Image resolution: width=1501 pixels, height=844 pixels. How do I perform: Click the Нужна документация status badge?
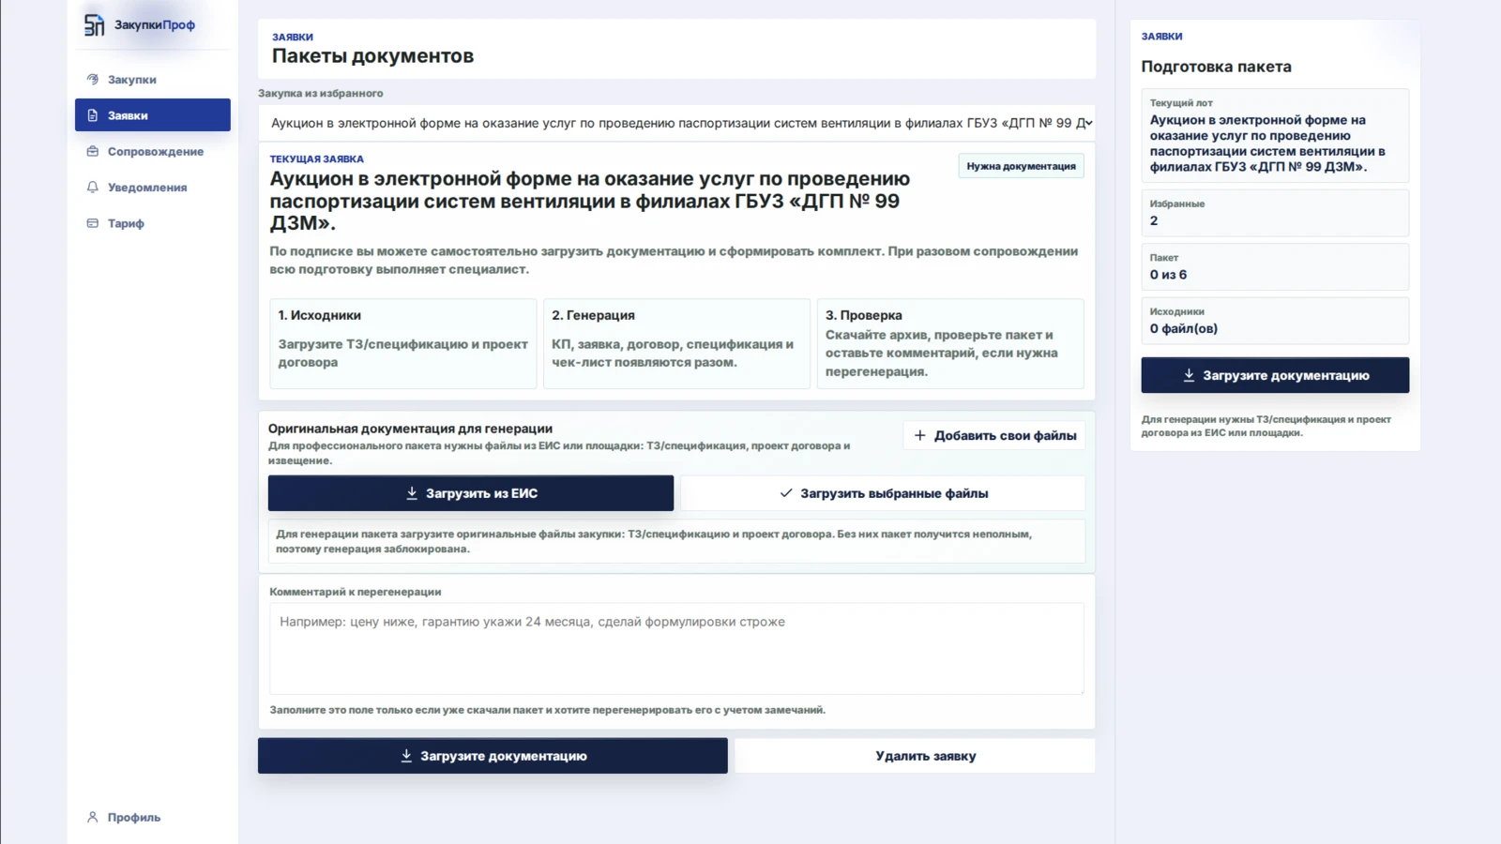pyautogui.click(x=1021, y=166)
